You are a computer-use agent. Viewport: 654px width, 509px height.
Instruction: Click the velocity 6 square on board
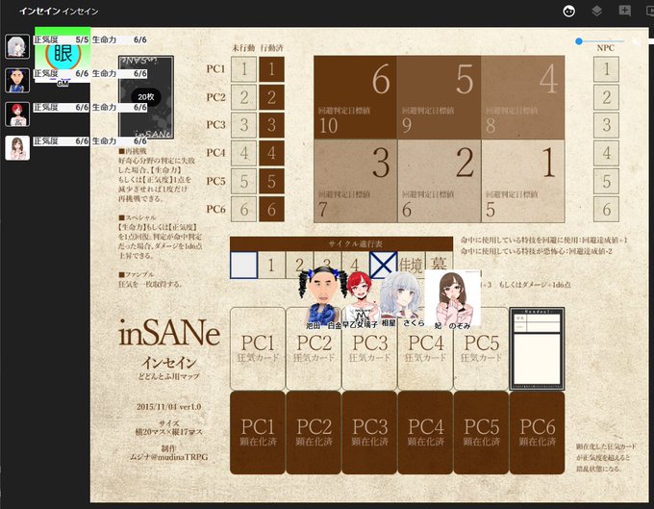point(355,97)
